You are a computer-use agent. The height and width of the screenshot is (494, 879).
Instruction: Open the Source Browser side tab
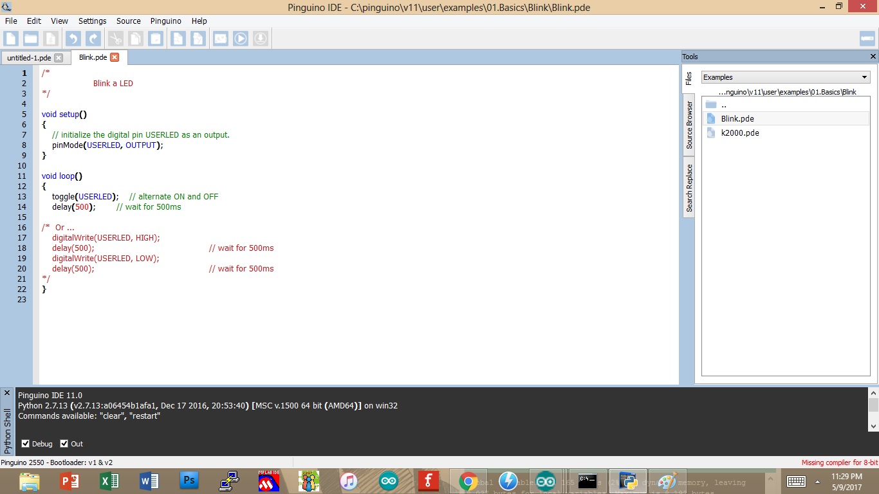[x=689, y=125]
